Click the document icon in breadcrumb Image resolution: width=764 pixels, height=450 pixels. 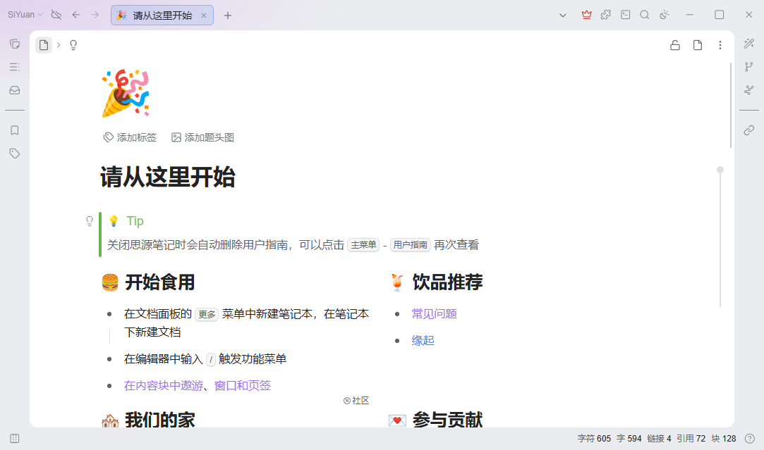click(x=44, y=45)
